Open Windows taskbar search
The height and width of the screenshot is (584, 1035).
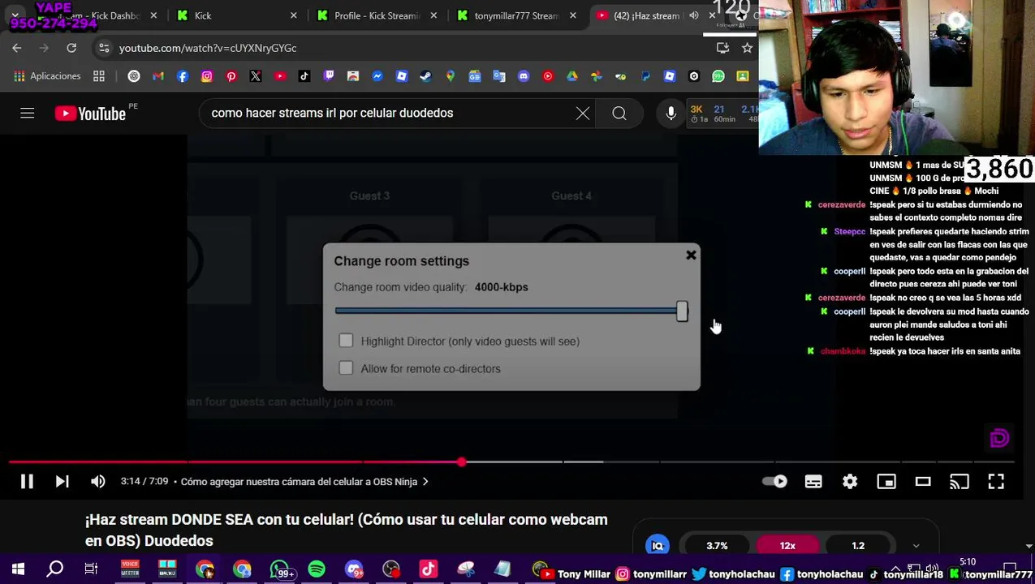pos(55,569)
